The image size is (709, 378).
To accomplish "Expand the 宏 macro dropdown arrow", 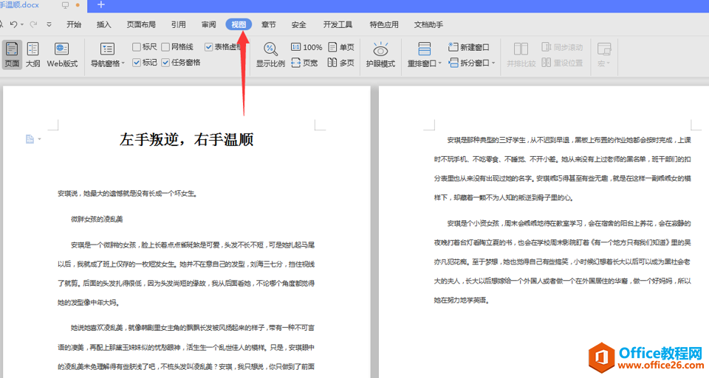I will tap(608, 63).
